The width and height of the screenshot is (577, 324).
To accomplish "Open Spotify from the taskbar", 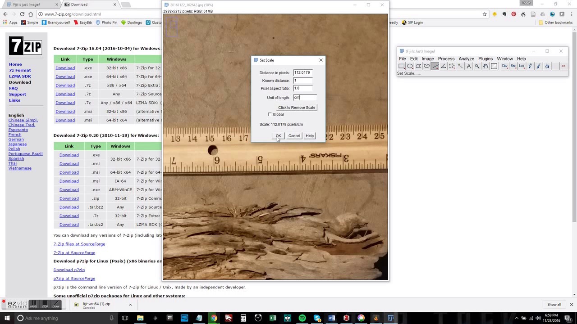I will [302, 318].
